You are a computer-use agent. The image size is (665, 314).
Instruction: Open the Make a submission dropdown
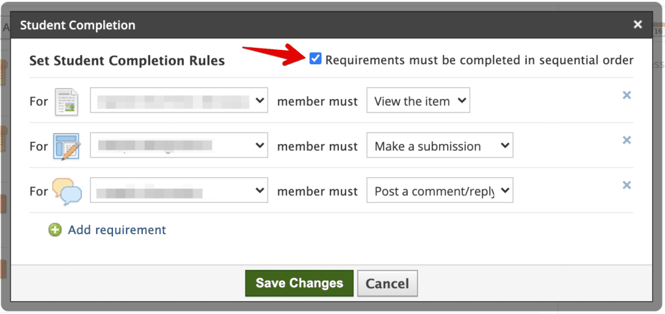pos(440,145)
